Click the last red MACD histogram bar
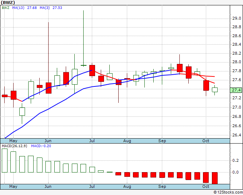The image size is (243, 195). click(215, 178)
